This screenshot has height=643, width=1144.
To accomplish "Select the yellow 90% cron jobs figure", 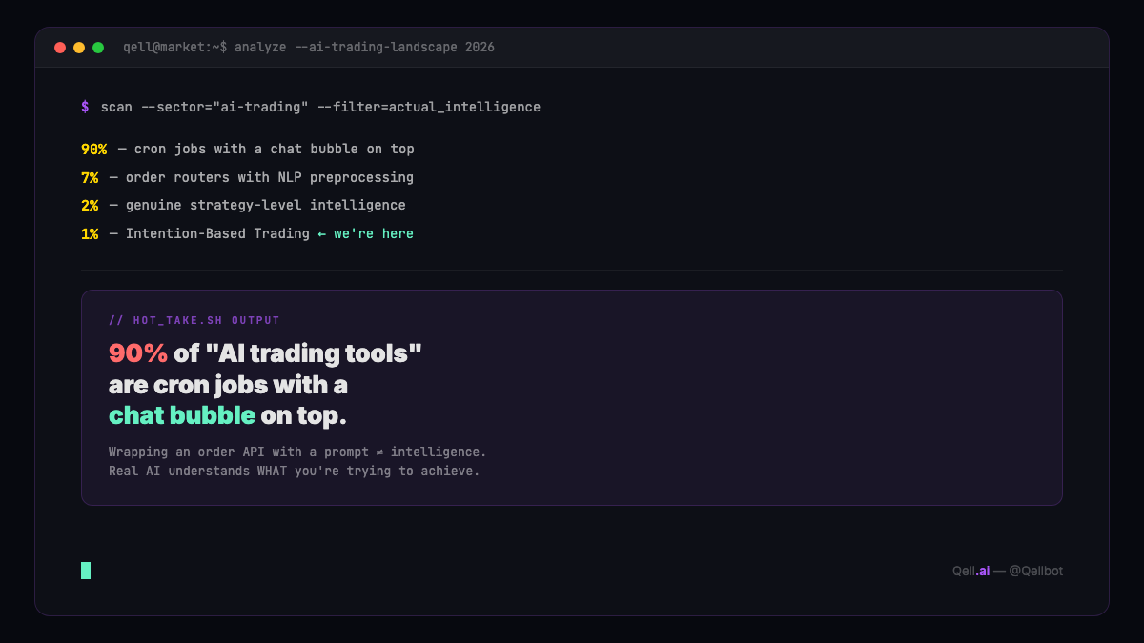I will (x=93, y=149).
